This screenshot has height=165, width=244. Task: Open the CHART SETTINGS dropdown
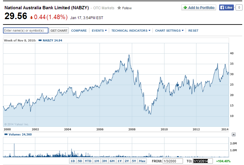coord(169,30)
